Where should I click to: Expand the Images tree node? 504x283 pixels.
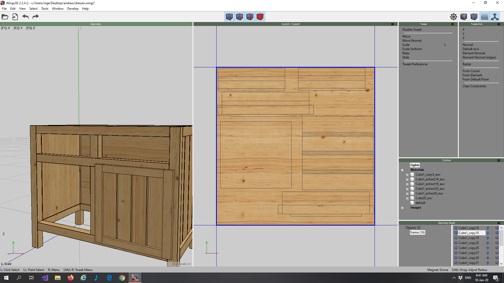[x=402, y=208]
